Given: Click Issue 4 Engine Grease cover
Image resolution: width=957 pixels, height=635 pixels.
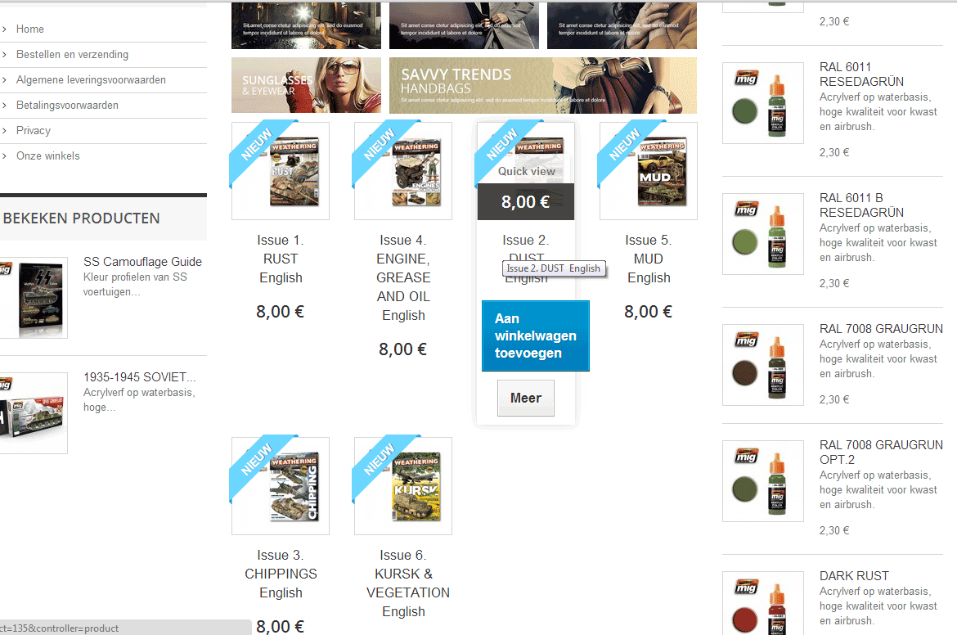Looking at the screenshot, I should 403,171.
